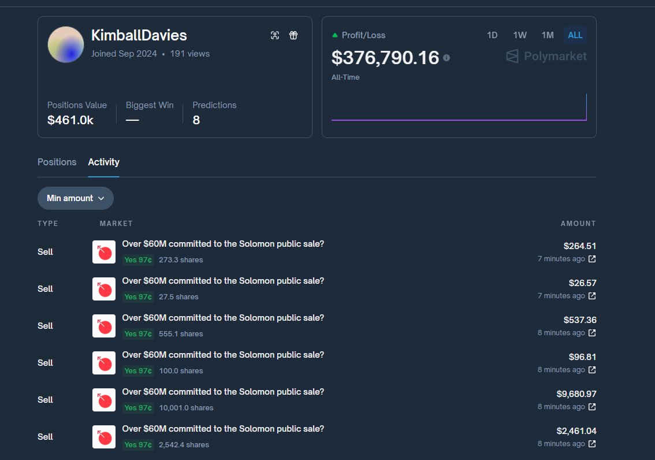Click the Yes 97¢ tag on first row

click(137, 260)
